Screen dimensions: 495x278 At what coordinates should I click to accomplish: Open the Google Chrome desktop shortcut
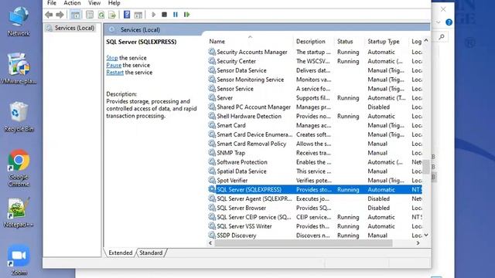tap(19, 168)
